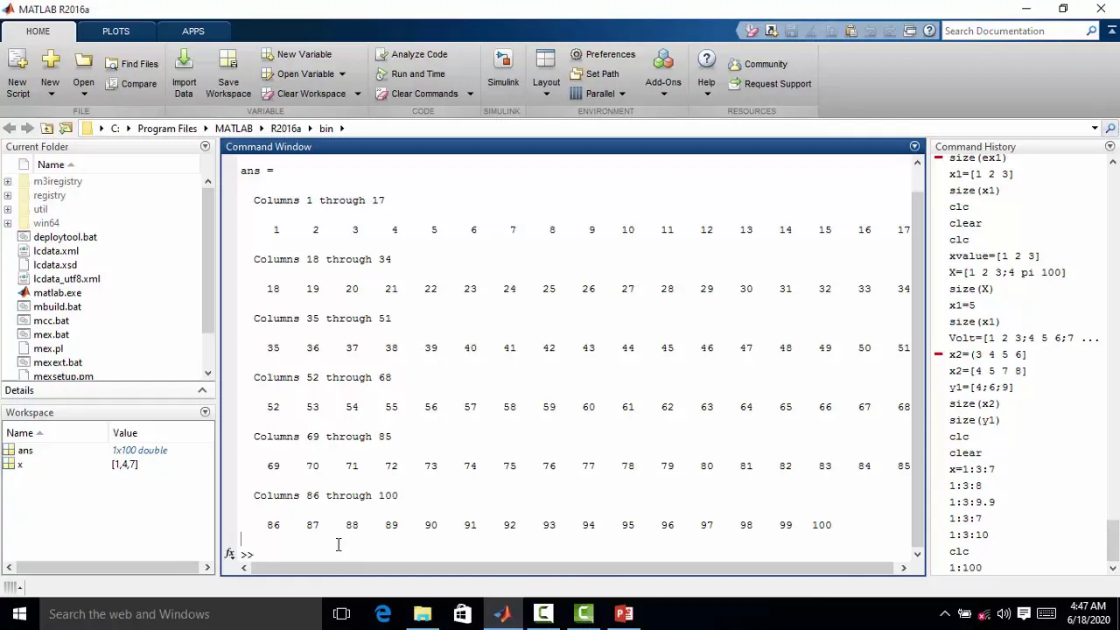Expand the registry folder node

point(8,195)
